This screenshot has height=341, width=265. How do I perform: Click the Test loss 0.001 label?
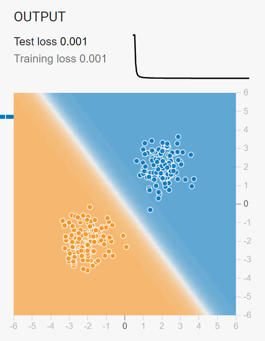50,42
